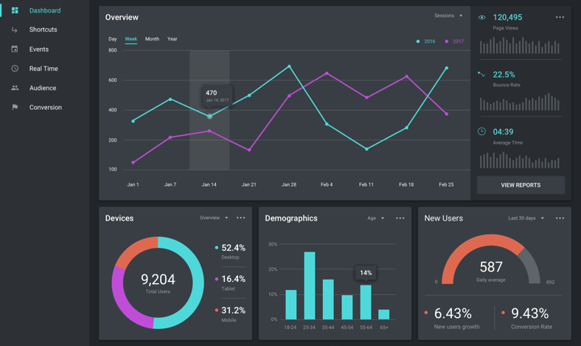Click the 22.5% bounce rate value
Viewport: 581px width, 346px height.
504,75
